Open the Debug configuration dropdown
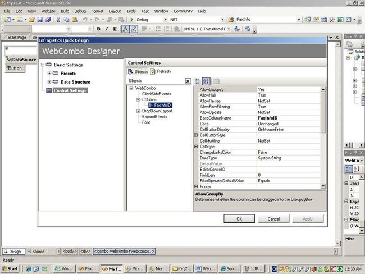365x274 pixels. click(x=165, y=20)
